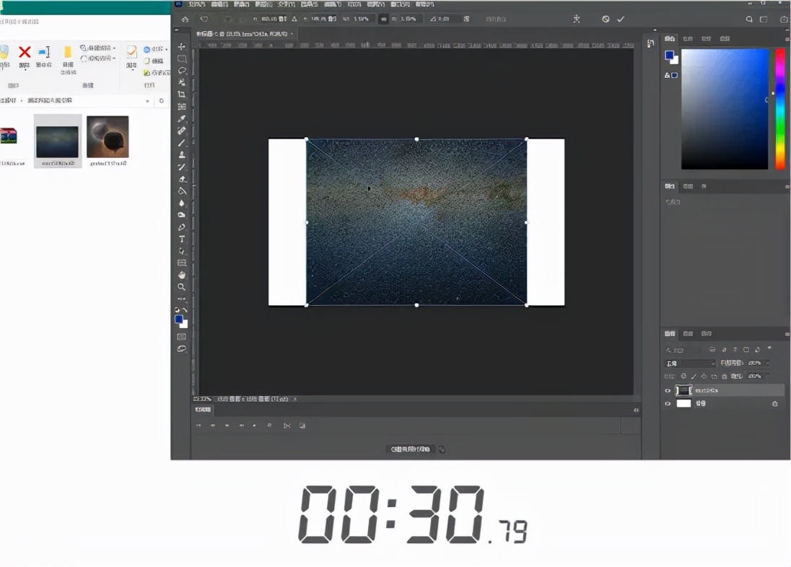Image resolution: width=791 pixels, height=567 pixels.
Task: Pick the Eyedropper tool
Action: click(182, 118)
